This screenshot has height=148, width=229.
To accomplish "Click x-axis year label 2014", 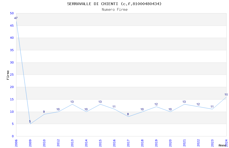I will coord(86,143).
